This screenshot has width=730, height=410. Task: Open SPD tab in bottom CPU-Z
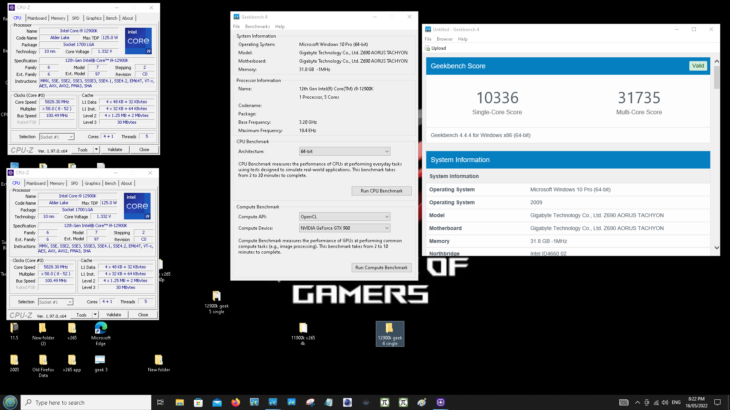(75, 183)
